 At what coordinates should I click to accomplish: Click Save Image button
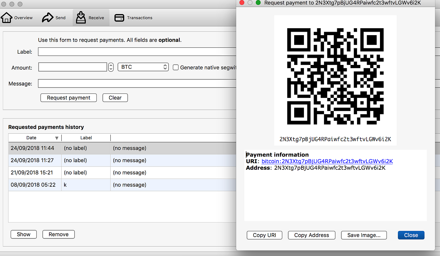click(x=364, y=235)
